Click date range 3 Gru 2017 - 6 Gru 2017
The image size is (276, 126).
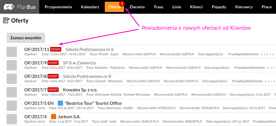click(x=66, y=81)
